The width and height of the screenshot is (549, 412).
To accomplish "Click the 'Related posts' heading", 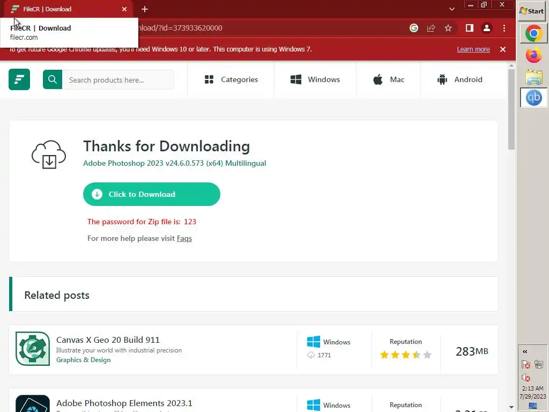I will tap(57, 296).
